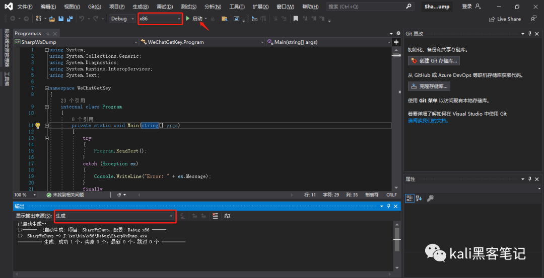Click the lightbulb quick actions icon on line 11
Viewport: 544px width, 278px height.
click(38, 125)
